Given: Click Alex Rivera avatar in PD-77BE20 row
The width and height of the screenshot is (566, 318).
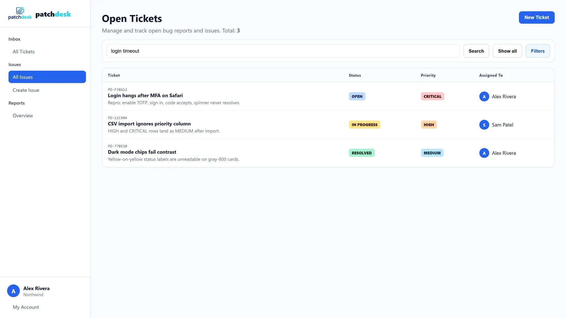Looking at the screenshot, I should 484,153.
